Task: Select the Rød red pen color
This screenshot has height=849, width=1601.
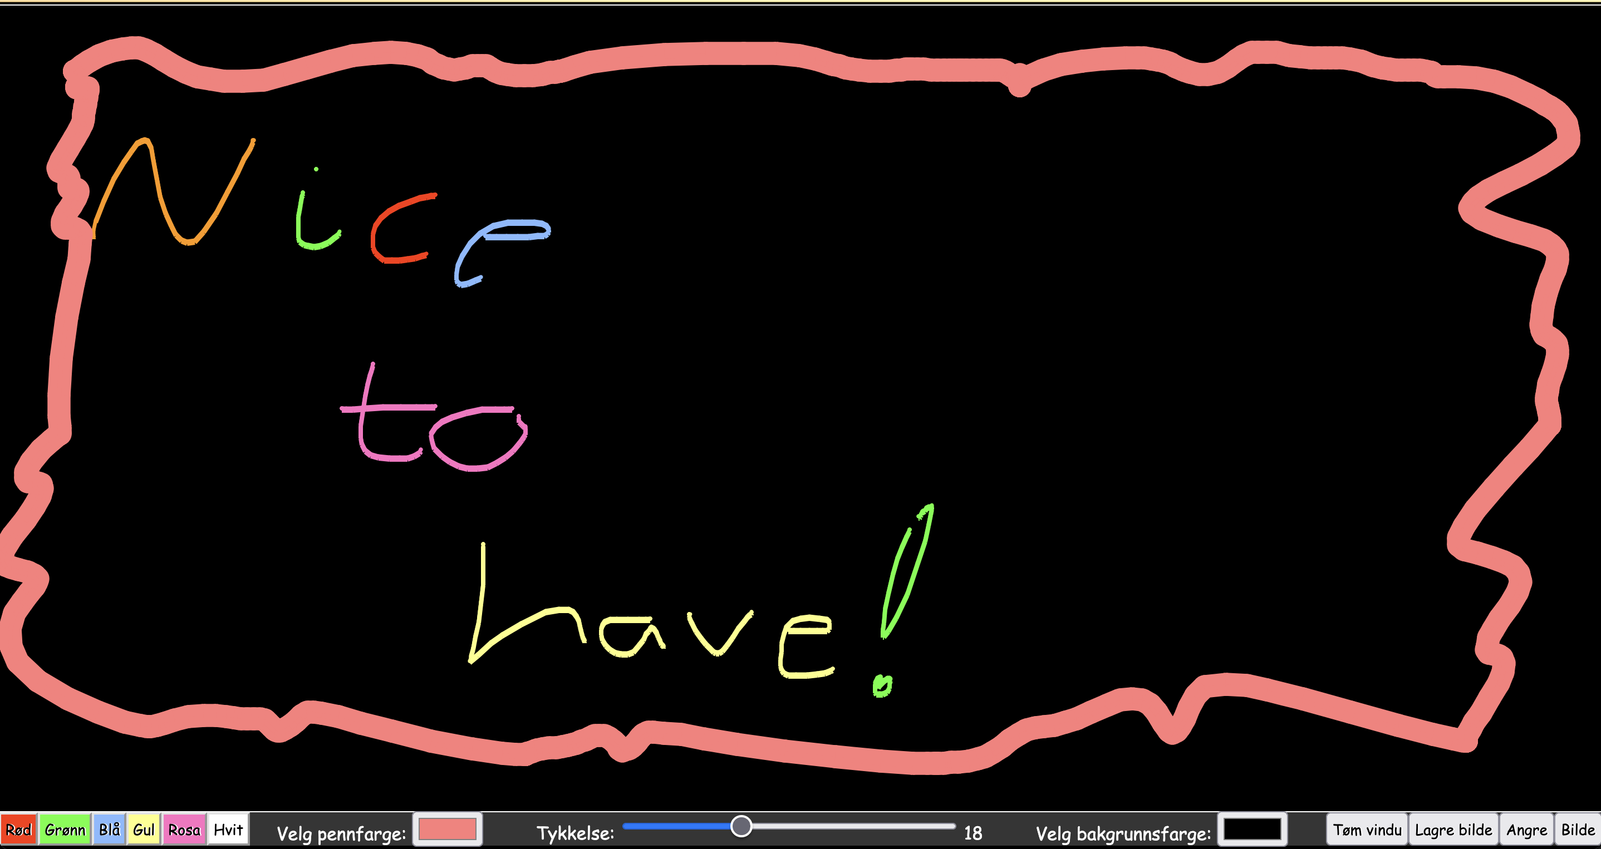Action: pos(18,829)
